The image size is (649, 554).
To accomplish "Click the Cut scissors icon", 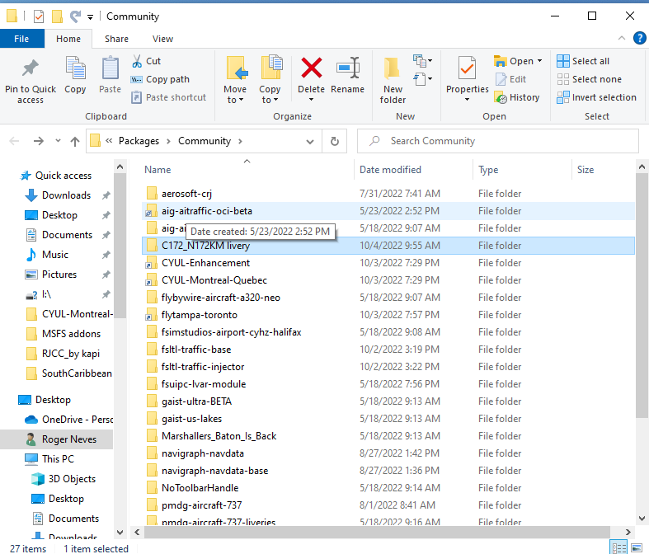I will 137,61.
